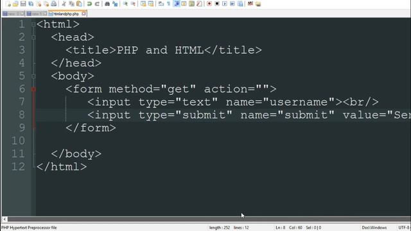Toggle synchronize horizontal scrolling icon
This screenshot has width=411, height=231.
(151, 4)
